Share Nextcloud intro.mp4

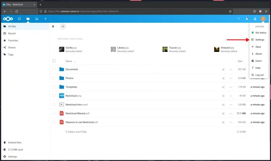(223, 104)
